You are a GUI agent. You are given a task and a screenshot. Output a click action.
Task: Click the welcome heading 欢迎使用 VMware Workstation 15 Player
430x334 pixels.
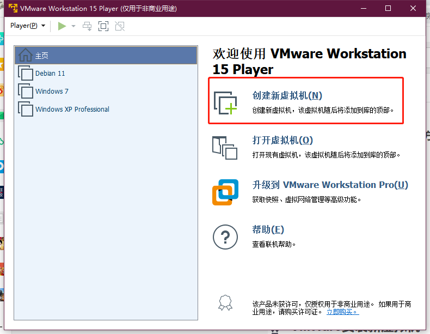309,61
